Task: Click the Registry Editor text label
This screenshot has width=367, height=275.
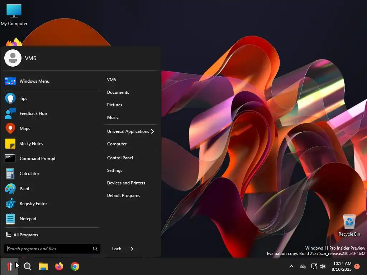Action: pos(33,204)
